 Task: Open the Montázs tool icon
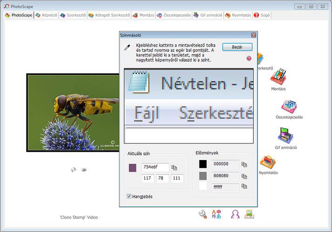tap(278, 77)
